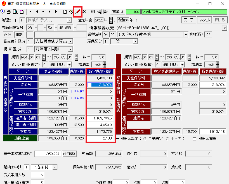Open the 延納の申請 一括納付 dropdown
Image resolution: width=229 pixels, height=184 pixels.
click(x=55, y=167)
